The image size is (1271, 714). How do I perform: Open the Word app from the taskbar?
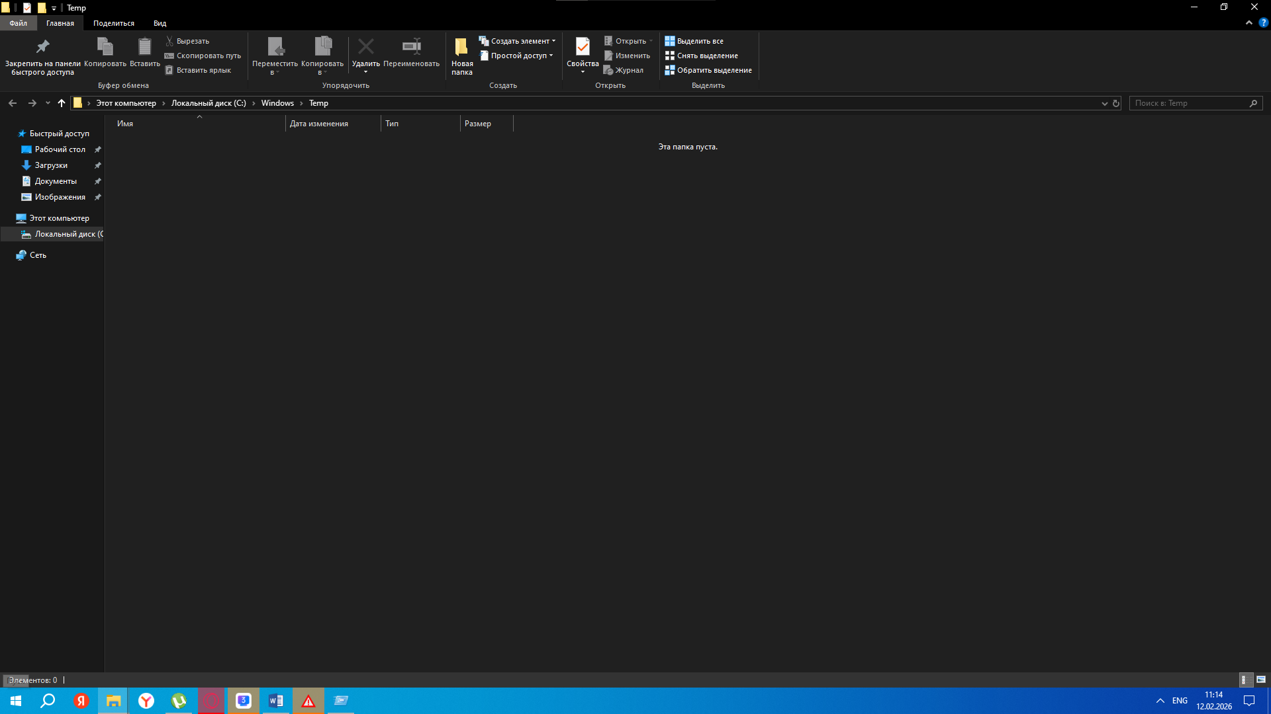coord(276,701)
